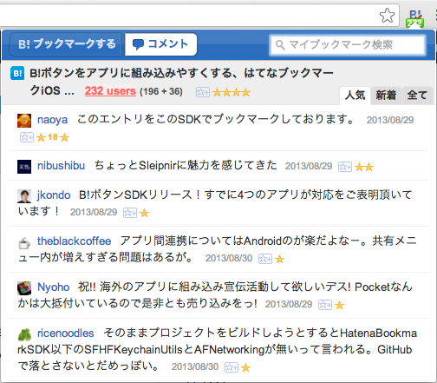Open the コメント tab
Viewport: 437px width, 383px height.
click(160, 44)
